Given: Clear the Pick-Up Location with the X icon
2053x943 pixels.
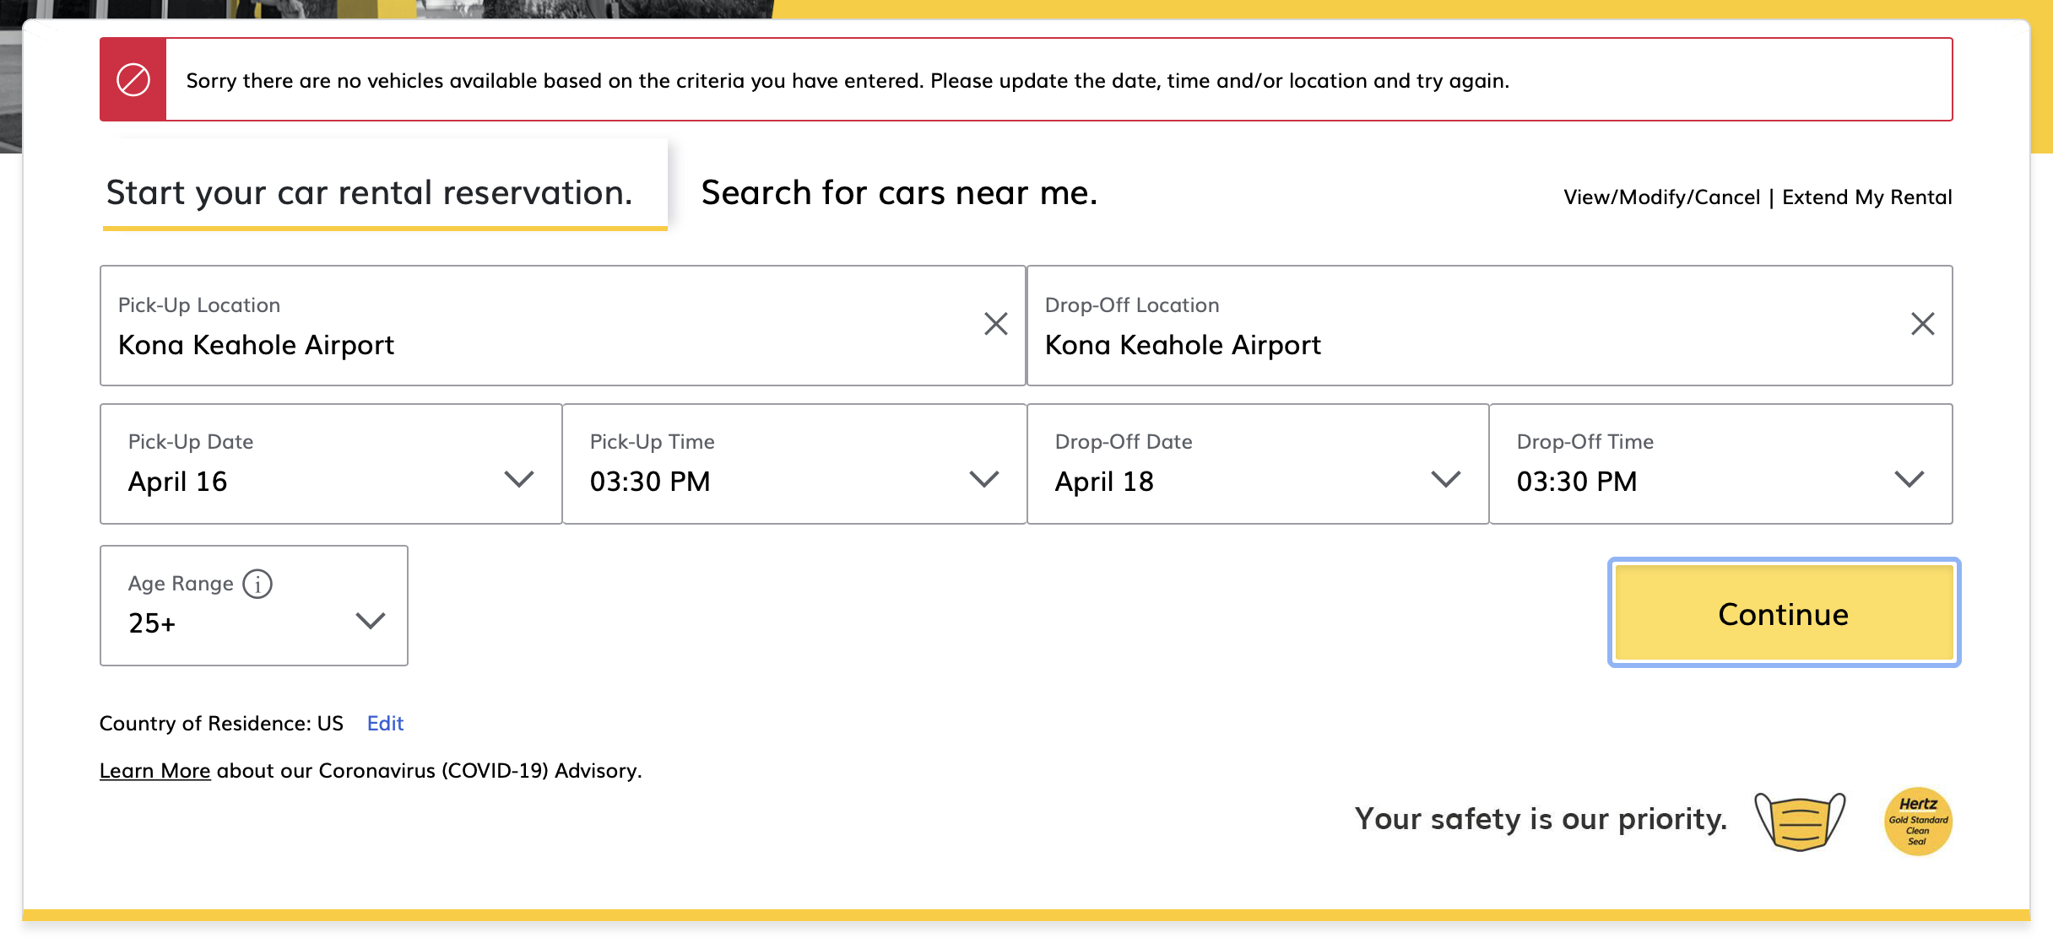Looking at the screenshot, I should click(x=995, y=323).
